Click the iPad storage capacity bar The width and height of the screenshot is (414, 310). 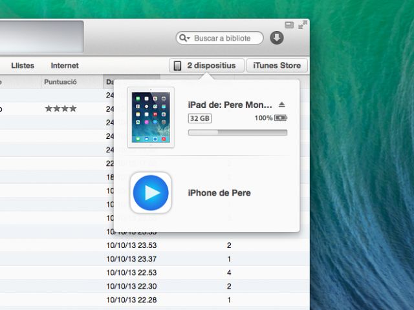point(237,132)
